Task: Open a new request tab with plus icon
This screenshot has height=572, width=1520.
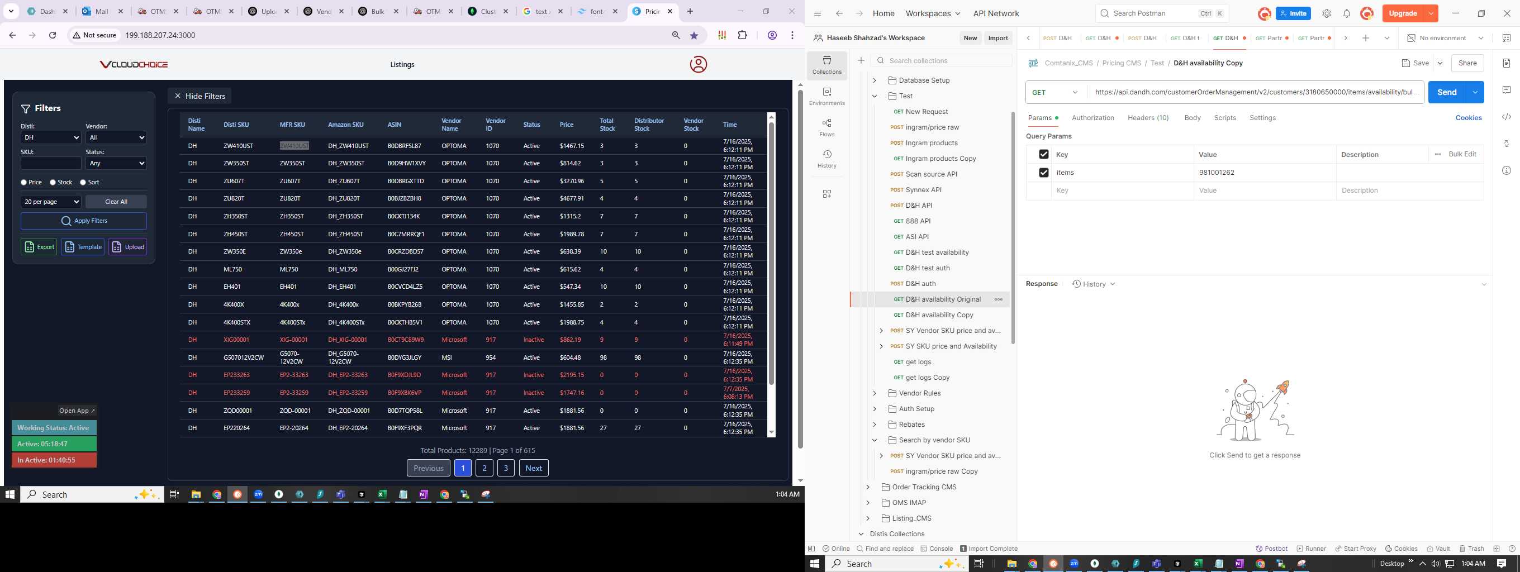Action: [x=1365, y=38]
